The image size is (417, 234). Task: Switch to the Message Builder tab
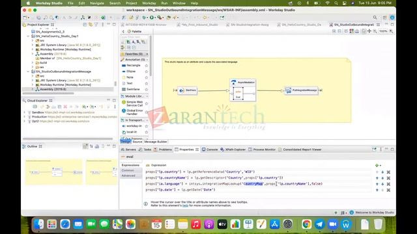pyautogui.click(x=156, y=142)
